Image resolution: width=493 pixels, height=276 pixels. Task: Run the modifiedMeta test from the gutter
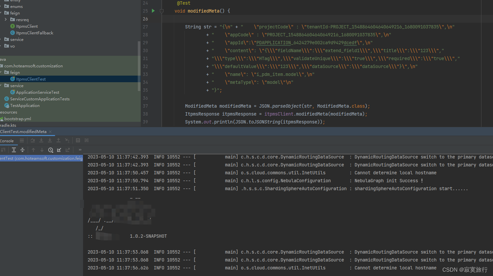153,11
